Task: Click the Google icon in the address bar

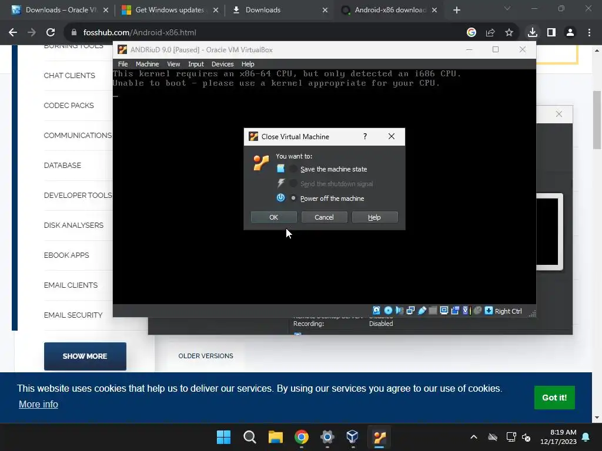Action: click(x=471, y=33)
